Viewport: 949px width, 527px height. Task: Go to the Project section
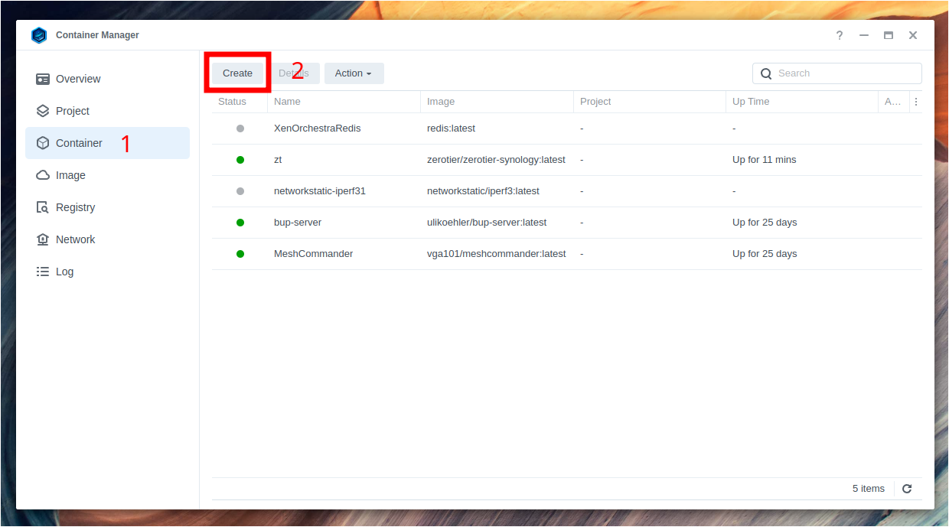[x=73, y=111]
